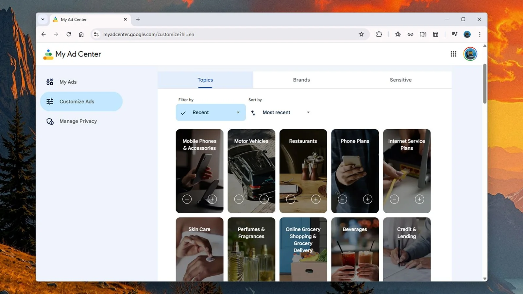Close the My Ad Center browser tab
This screenshot has height=294, width=523.
125,19
